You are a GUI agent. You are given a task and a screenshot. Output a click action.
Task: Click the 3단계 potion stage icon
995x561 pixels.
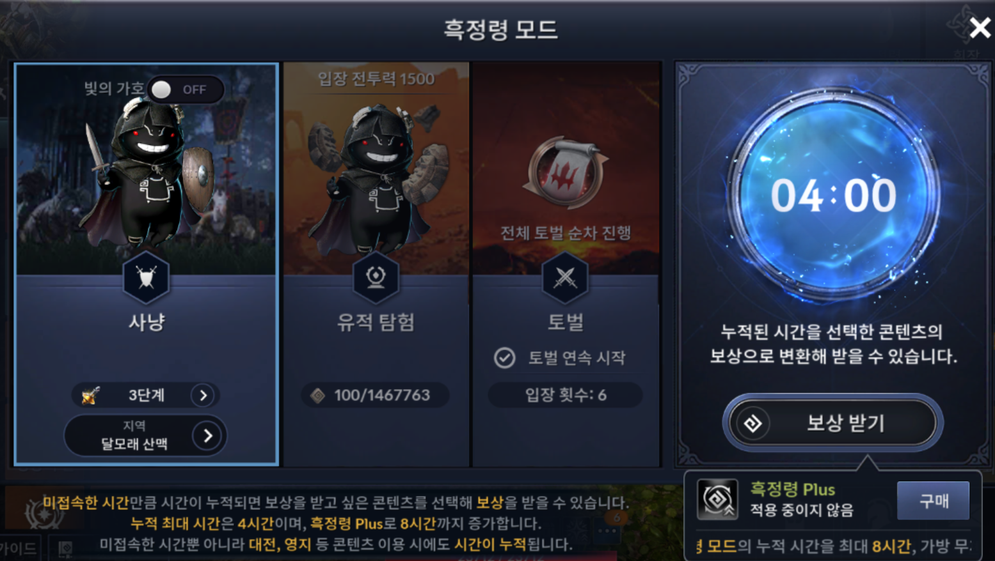pyautogui.click(x=91, y=396)
